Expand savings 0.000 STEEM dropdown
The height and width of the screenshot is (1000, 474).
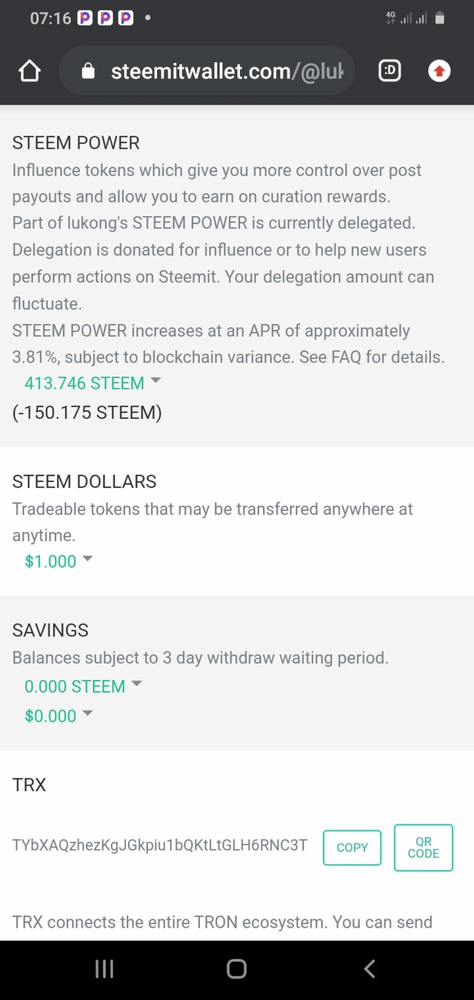click(83, 686)
